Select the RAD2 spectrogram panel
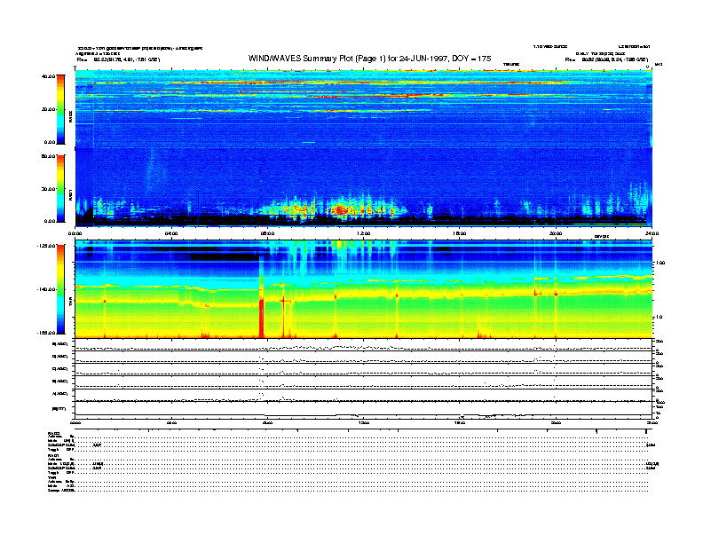Viewport: 703px width, 543px height. coord(363,109)
